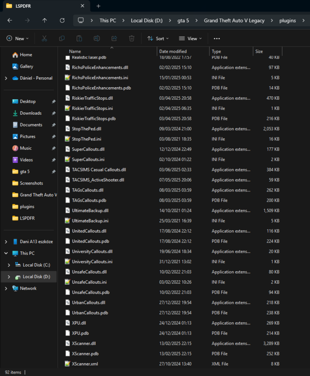Click the icon of XScanner.xml

(x=67, y=364)
